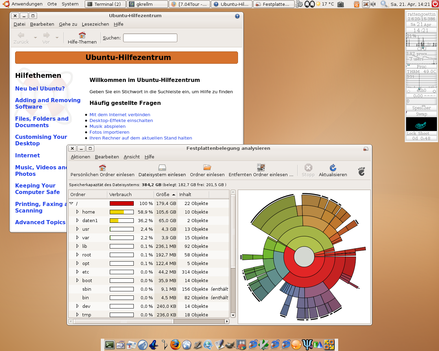Open Firefox from the bottom dock

(175, 344)
